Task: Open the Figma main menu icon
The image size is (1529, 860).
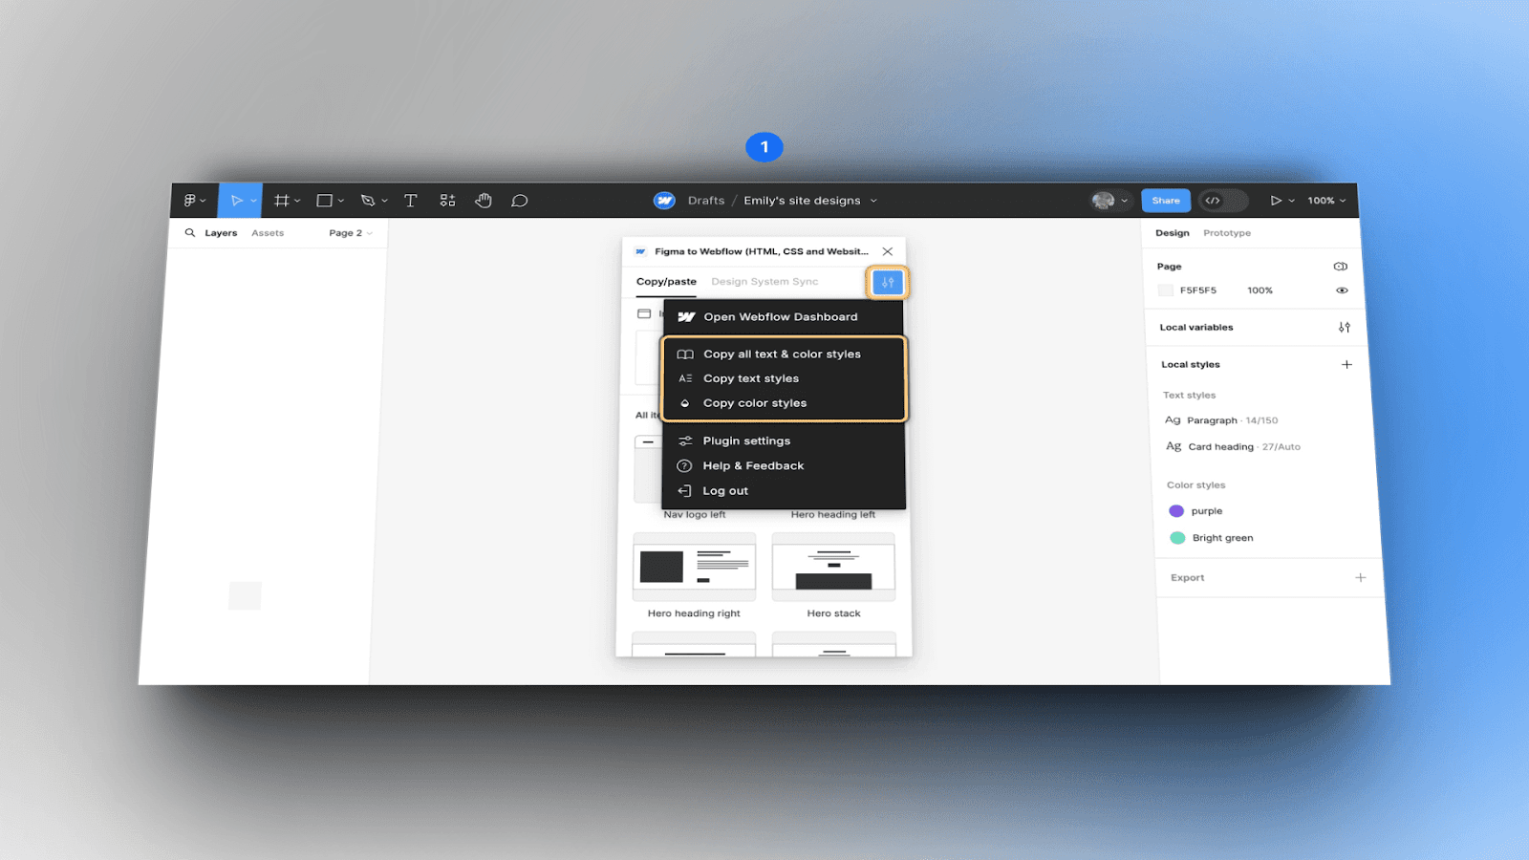Action: (189, 201)
